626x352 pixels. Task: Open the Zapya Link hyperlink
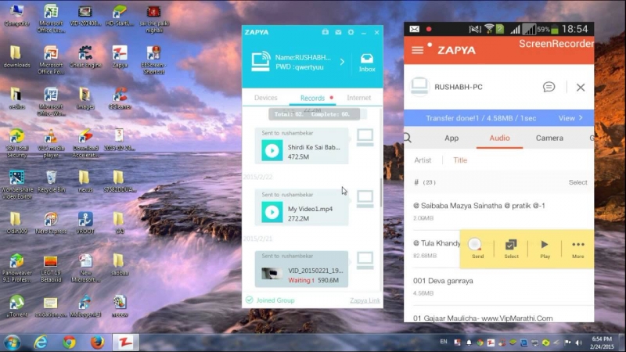click(x=365, y=300)
